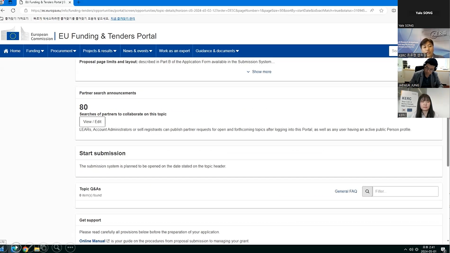Click the View / Edit button
The width and height of the screenshot is (450, 253).
[x=93, y=122]
